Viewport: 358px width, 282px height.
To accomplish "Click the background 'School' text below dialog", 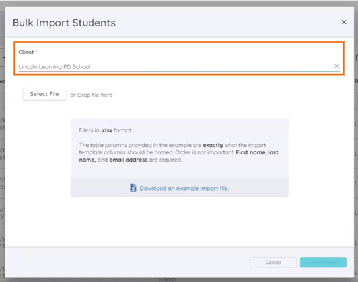I will [166, 280].
